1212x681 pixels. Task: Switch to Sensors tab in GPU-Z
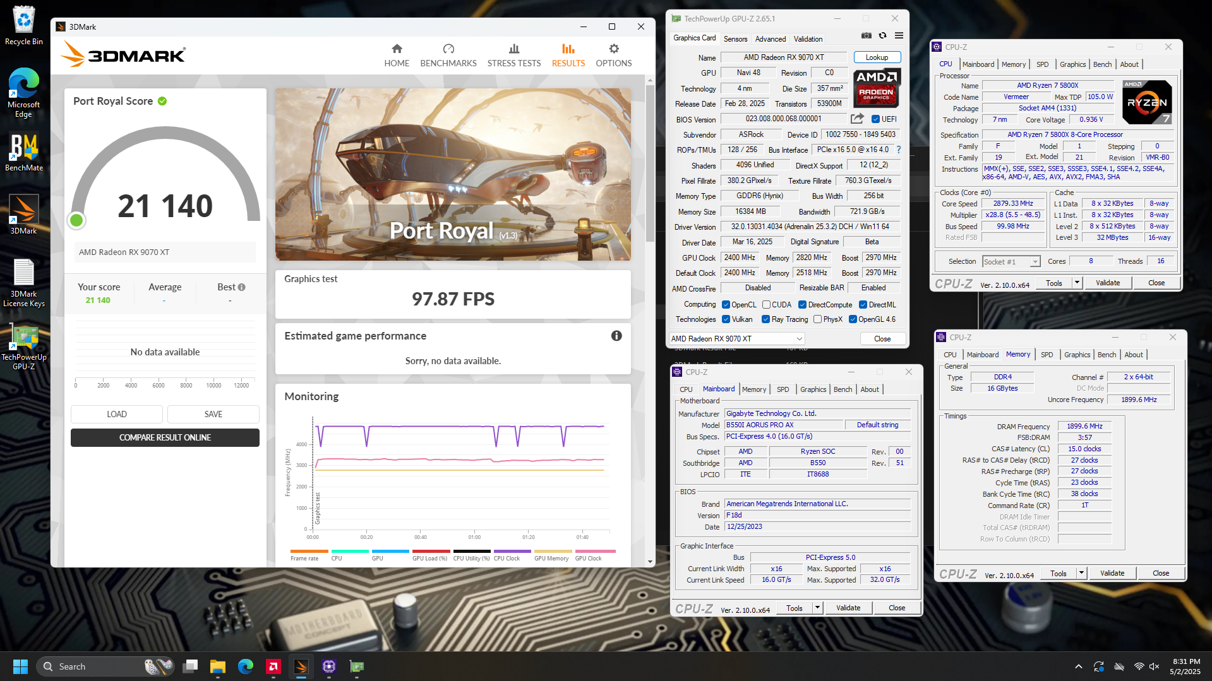click(x=735, y=39)
